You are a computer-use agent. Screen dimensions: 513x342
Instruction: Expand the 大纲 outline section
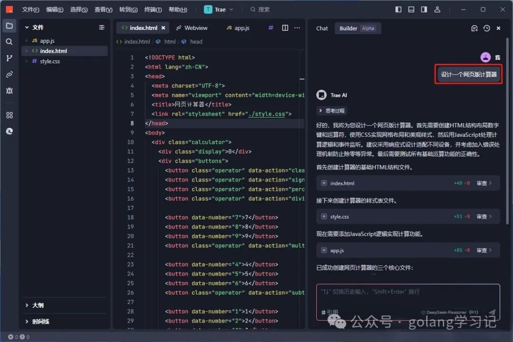tap(27, 305)
